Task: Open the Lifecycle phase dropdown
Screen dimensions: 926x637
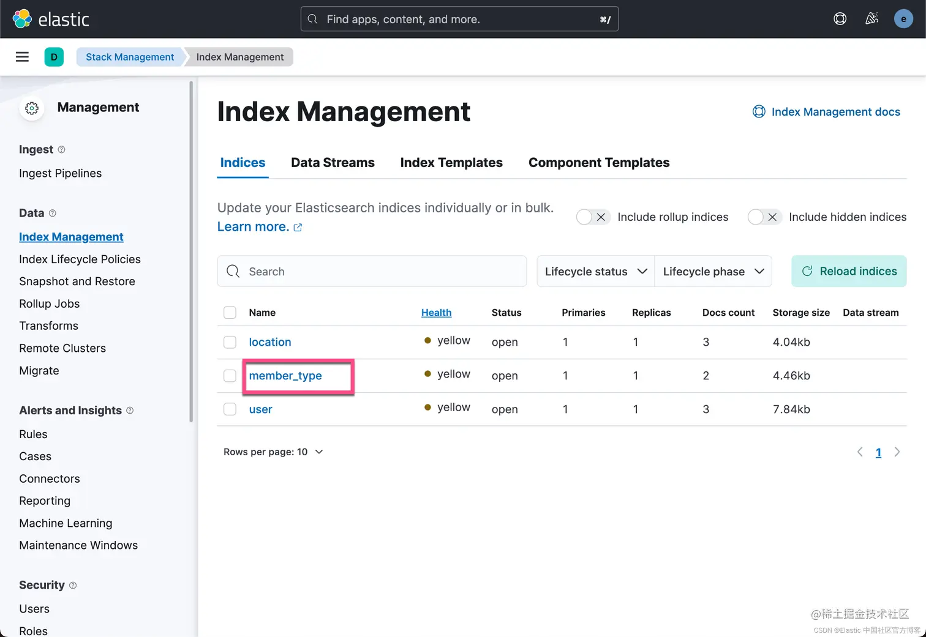Action: pyautogui.click(x=713, y=271)
